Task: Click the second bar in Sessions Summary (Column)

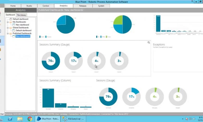Action: point(61,105)
